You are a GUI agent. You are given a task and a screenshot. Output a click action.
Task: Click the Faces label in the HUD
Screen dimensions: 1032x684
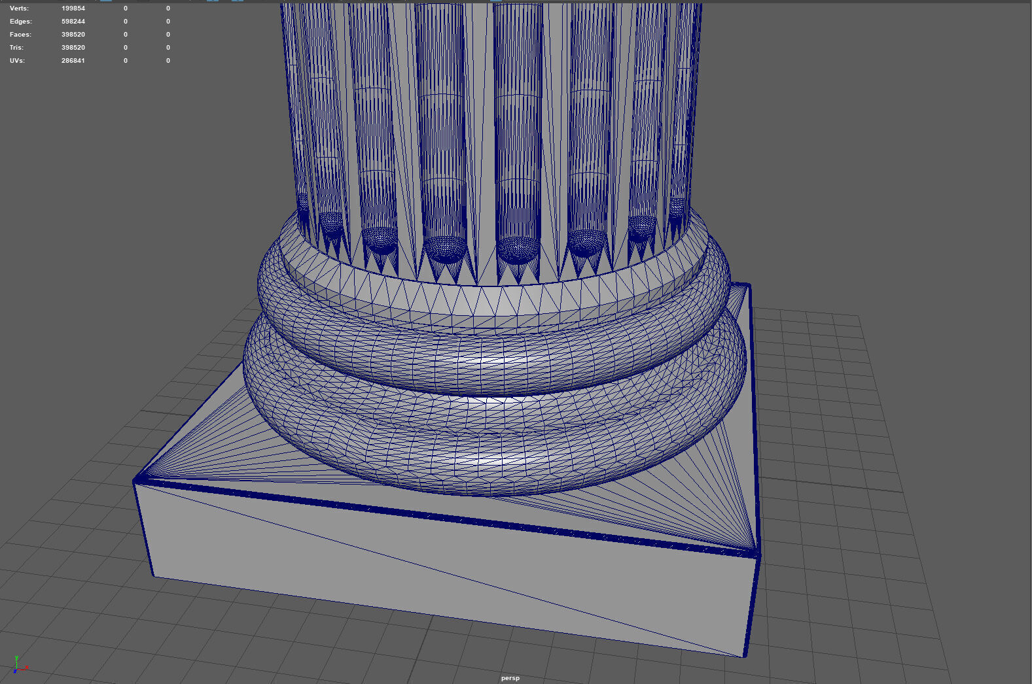20,35
